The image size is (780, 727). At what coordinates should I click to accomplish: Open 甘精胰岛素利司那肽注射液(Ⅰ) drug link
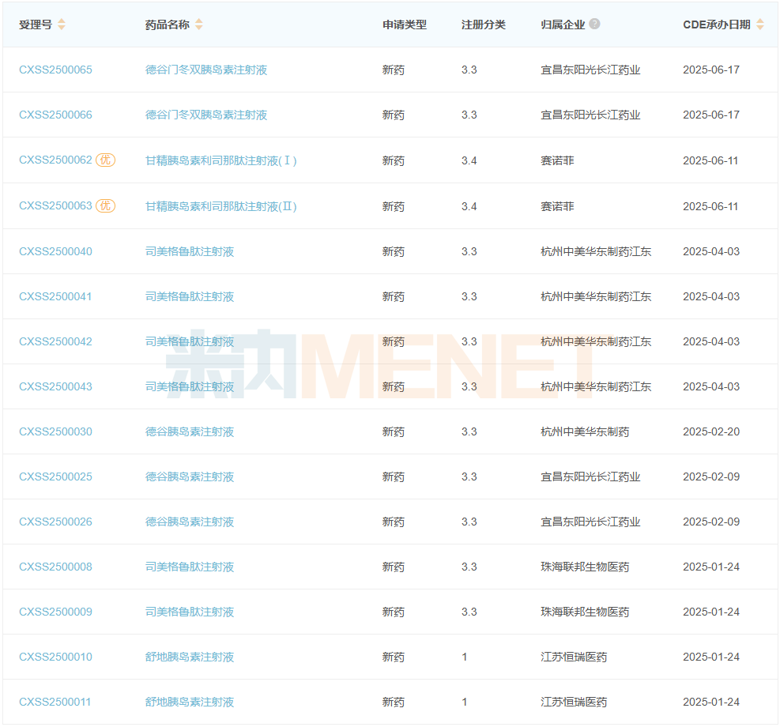(x=220, y=160)
